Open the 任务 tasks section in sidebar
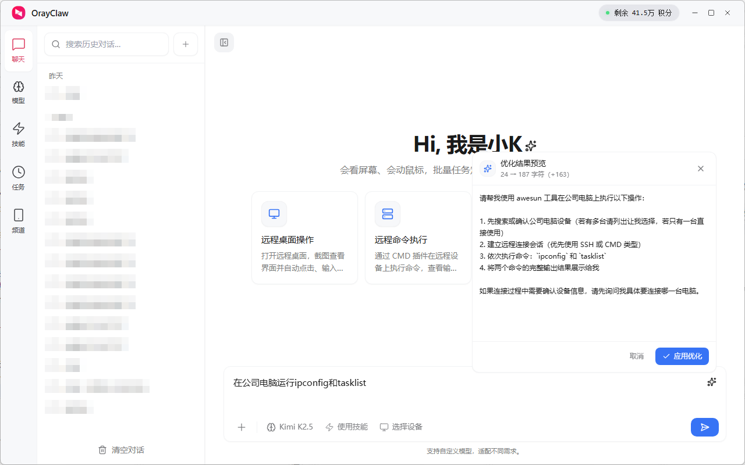Screen dimensions: 745x465 pos(19,178)
